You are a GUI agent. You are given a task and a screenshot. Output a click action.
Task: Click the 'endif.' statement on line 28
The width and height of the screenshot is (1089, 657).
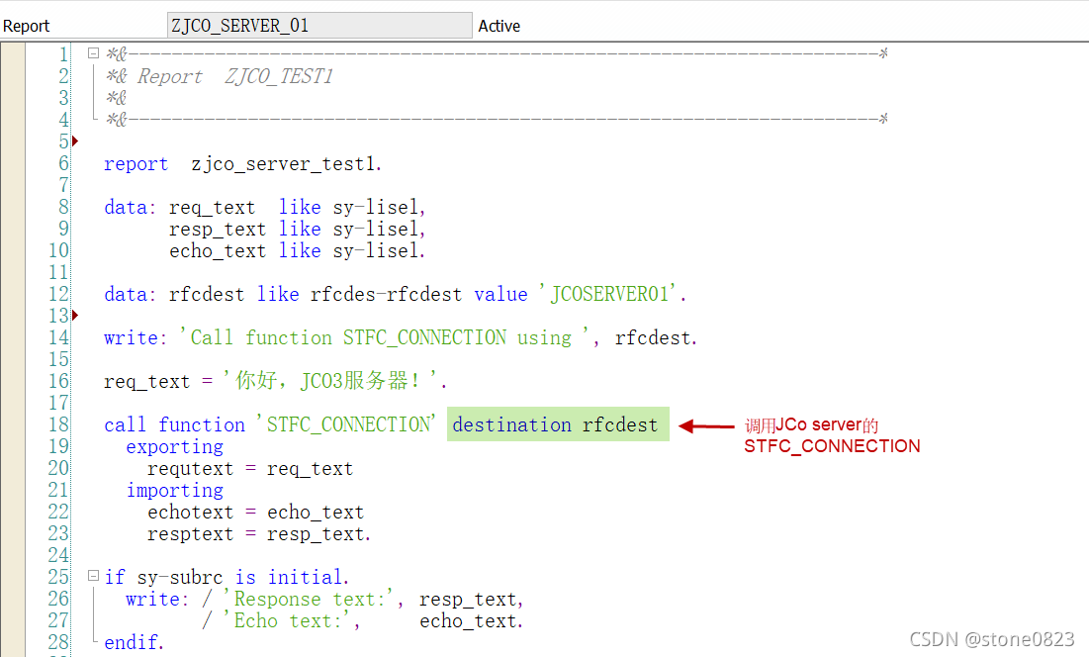pos(135,642)
